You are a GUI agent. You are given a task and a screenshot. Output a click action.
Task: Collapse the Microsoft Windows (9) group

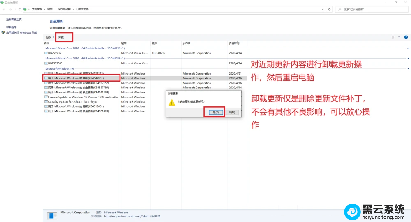408,69
